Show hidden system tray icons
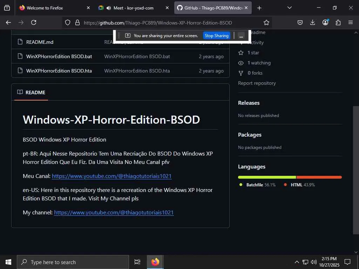 click(x=297, y=262)
